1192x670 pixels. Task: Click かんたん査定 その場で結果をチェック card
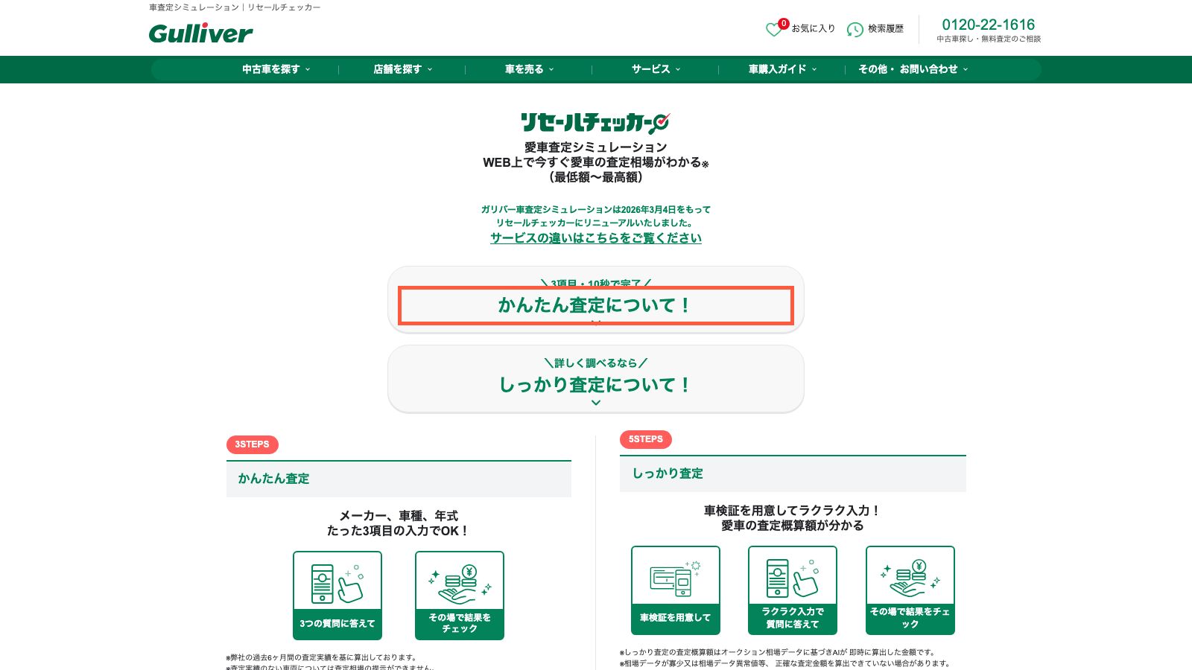click(x=460, y=596)
